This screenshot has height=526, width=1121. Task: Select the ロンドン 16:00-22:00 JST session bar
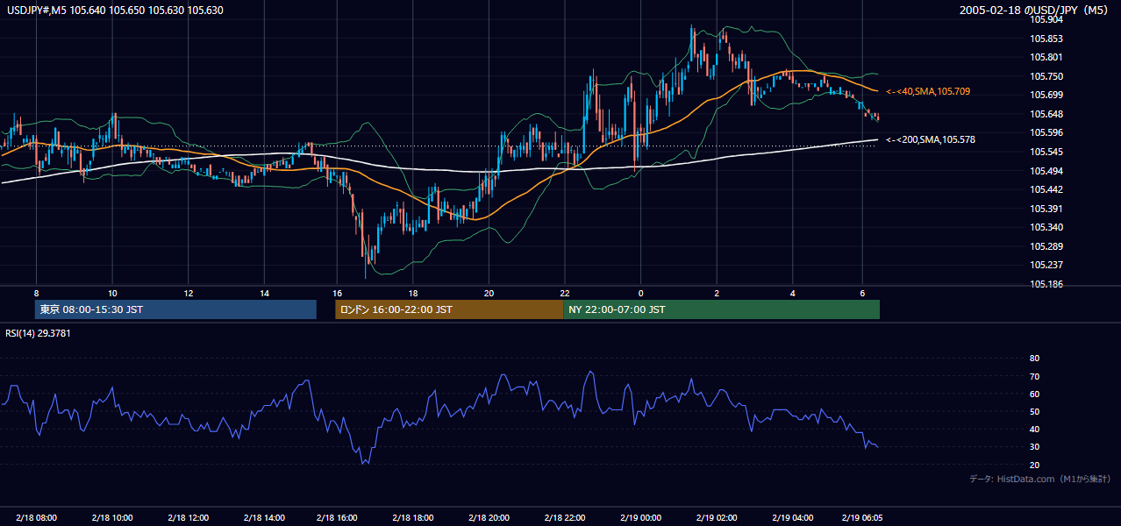[449, 309]
